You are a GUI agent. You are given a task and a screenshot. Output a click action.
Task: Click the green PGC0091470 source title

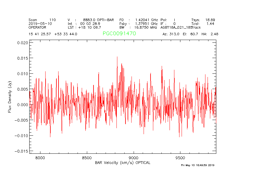(119, 34)
